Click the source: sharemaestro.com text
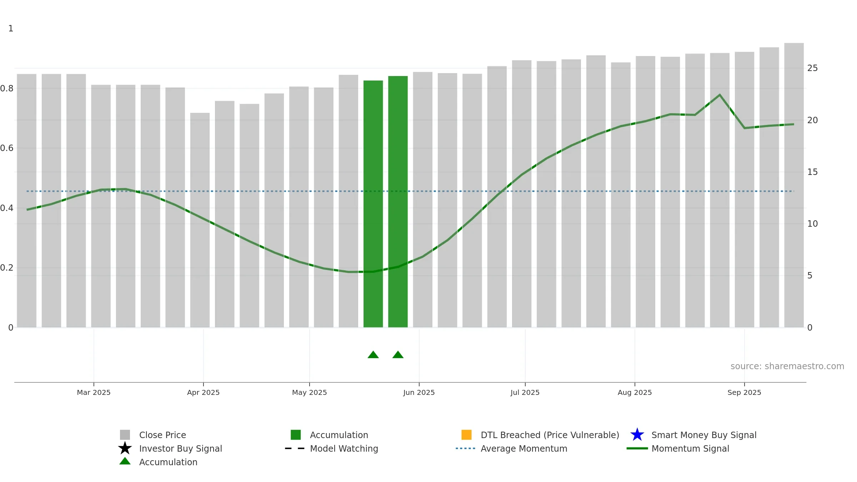This screenshot has width=857, height=482. click(787, 366)
